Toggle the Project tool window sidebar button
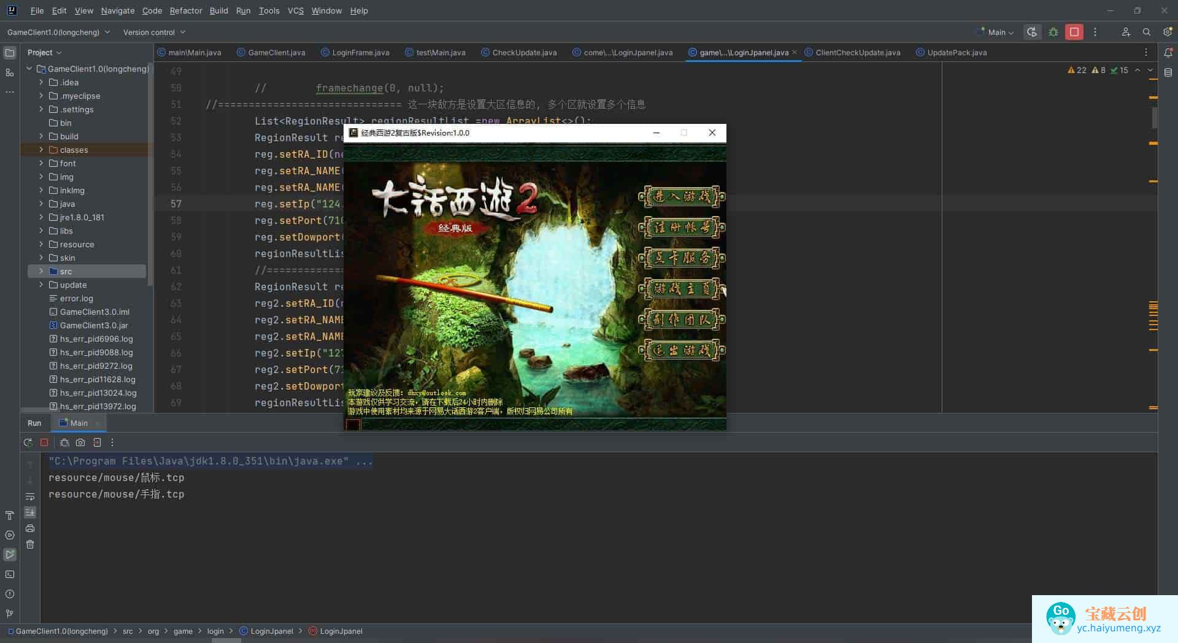This screenshot has height=643, width=1178. tap(10, 53)
